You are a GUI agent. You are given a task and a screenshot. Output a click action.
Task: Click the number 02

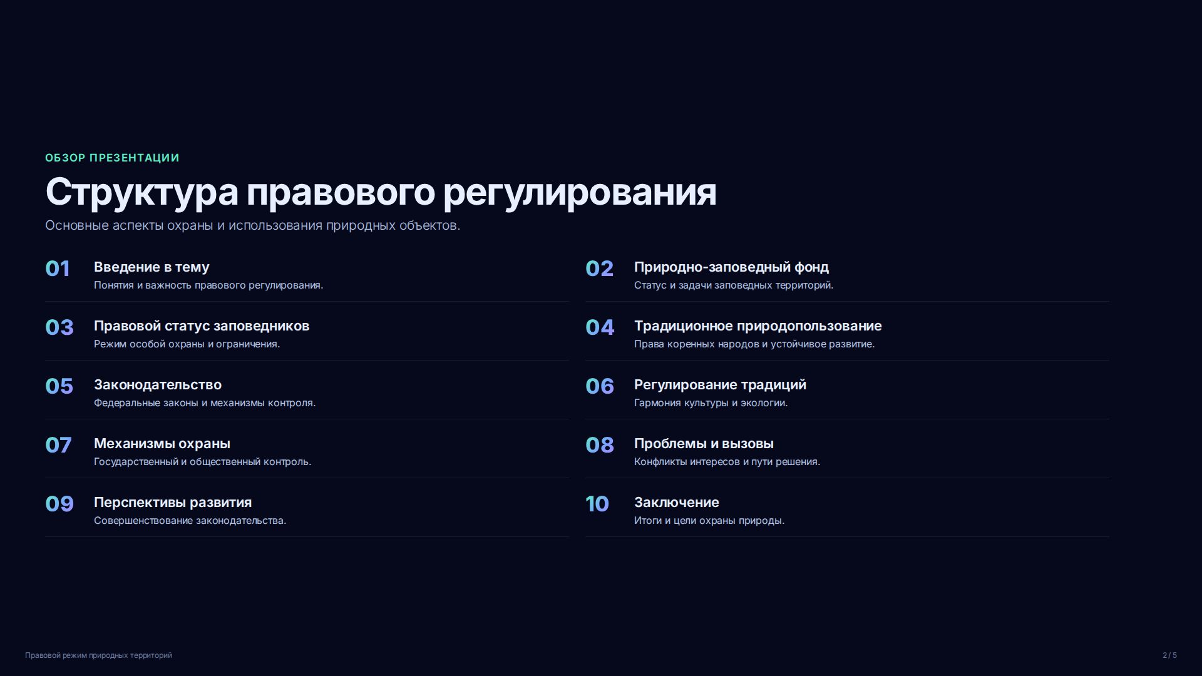[599, 269]
